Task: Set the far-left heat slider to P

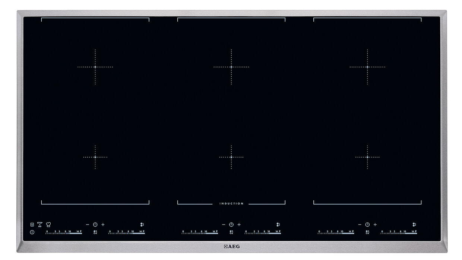Action: [80, 232]
